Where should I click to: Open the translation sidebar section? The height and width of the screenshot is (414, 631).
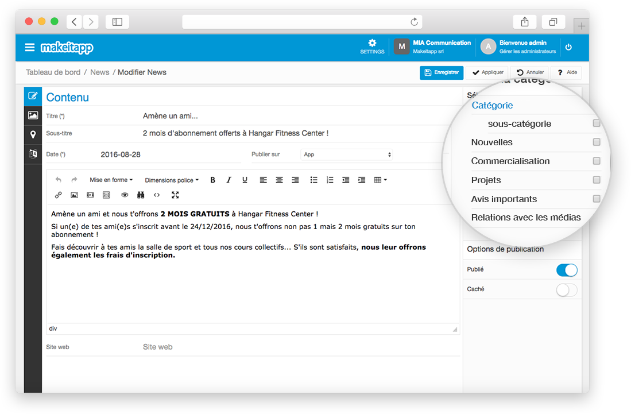[33, 154]
